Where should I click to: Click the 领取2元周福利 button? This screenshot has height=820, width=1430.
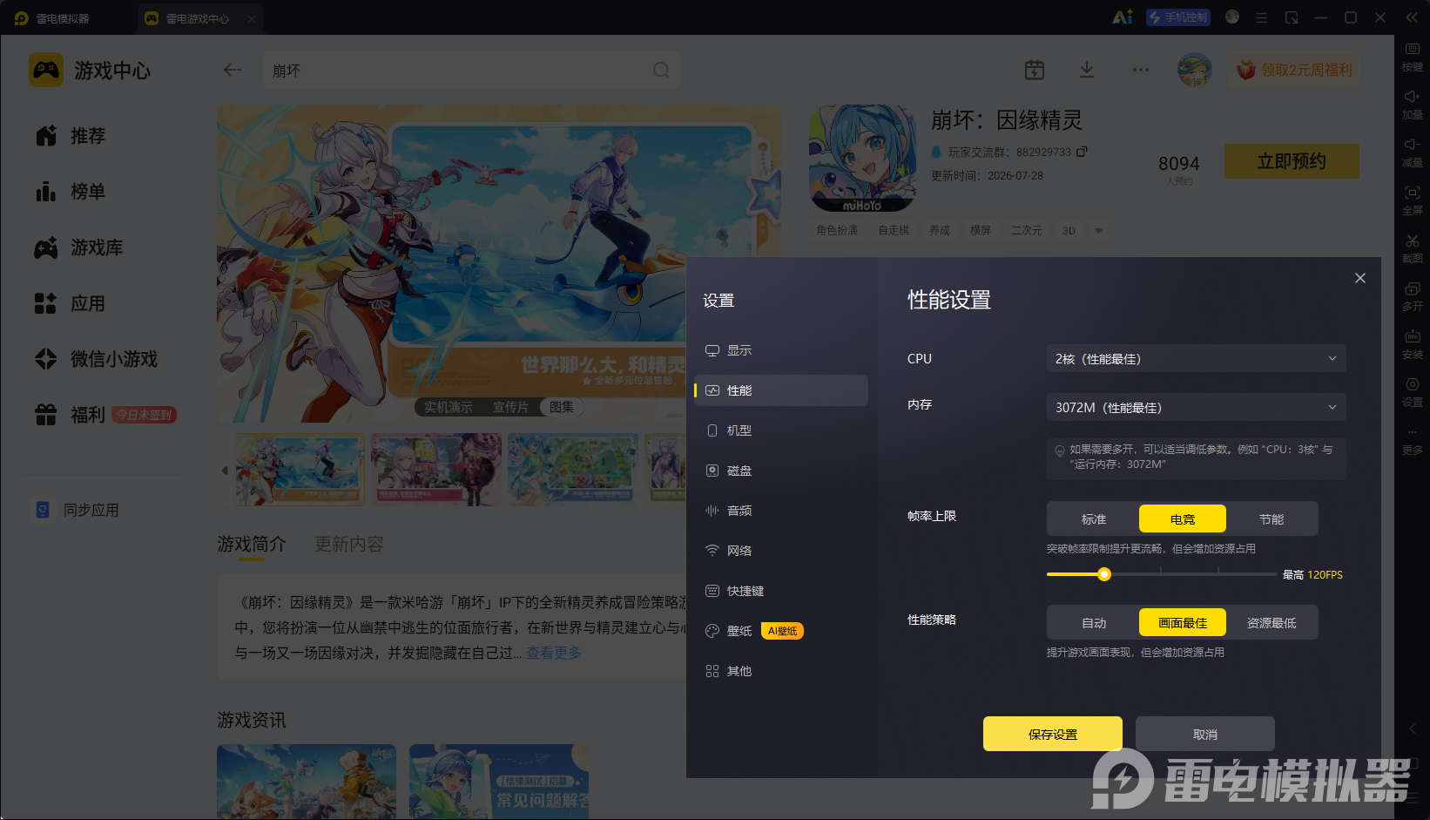click(x=1295, y=70)
